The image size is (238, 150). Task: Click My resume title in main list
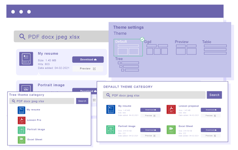48,54
